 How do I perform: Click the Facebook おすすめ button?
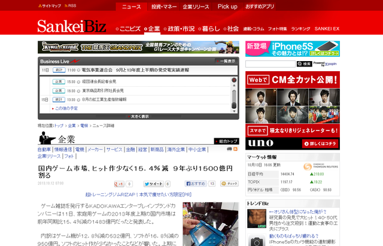(196, 184)
